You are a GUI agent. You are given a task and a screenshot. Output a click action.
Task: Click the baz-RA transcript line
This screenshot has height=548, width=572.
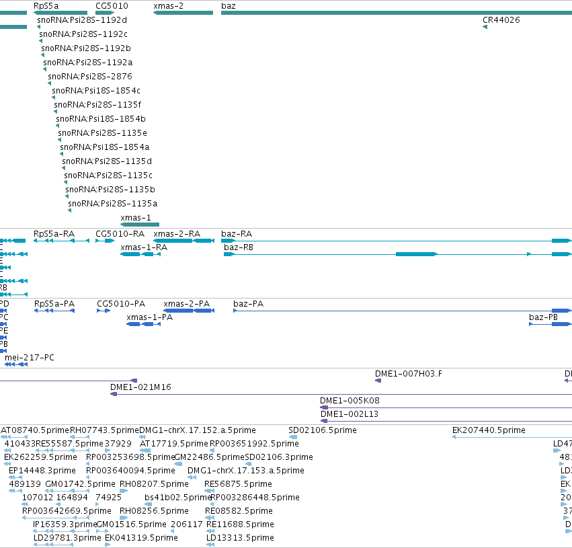click(x=397, y=241)
